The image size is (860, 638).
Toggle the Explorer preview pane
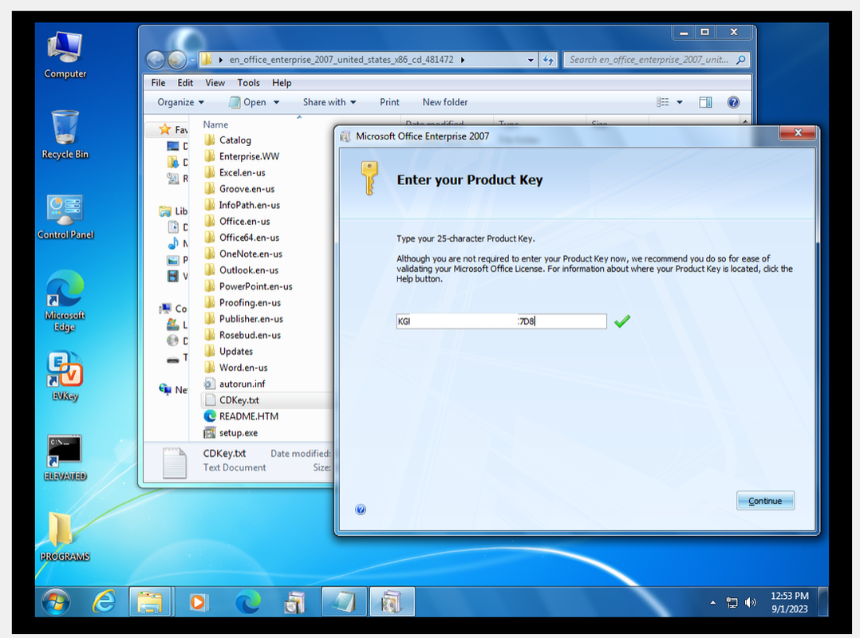tap(705, 102)
